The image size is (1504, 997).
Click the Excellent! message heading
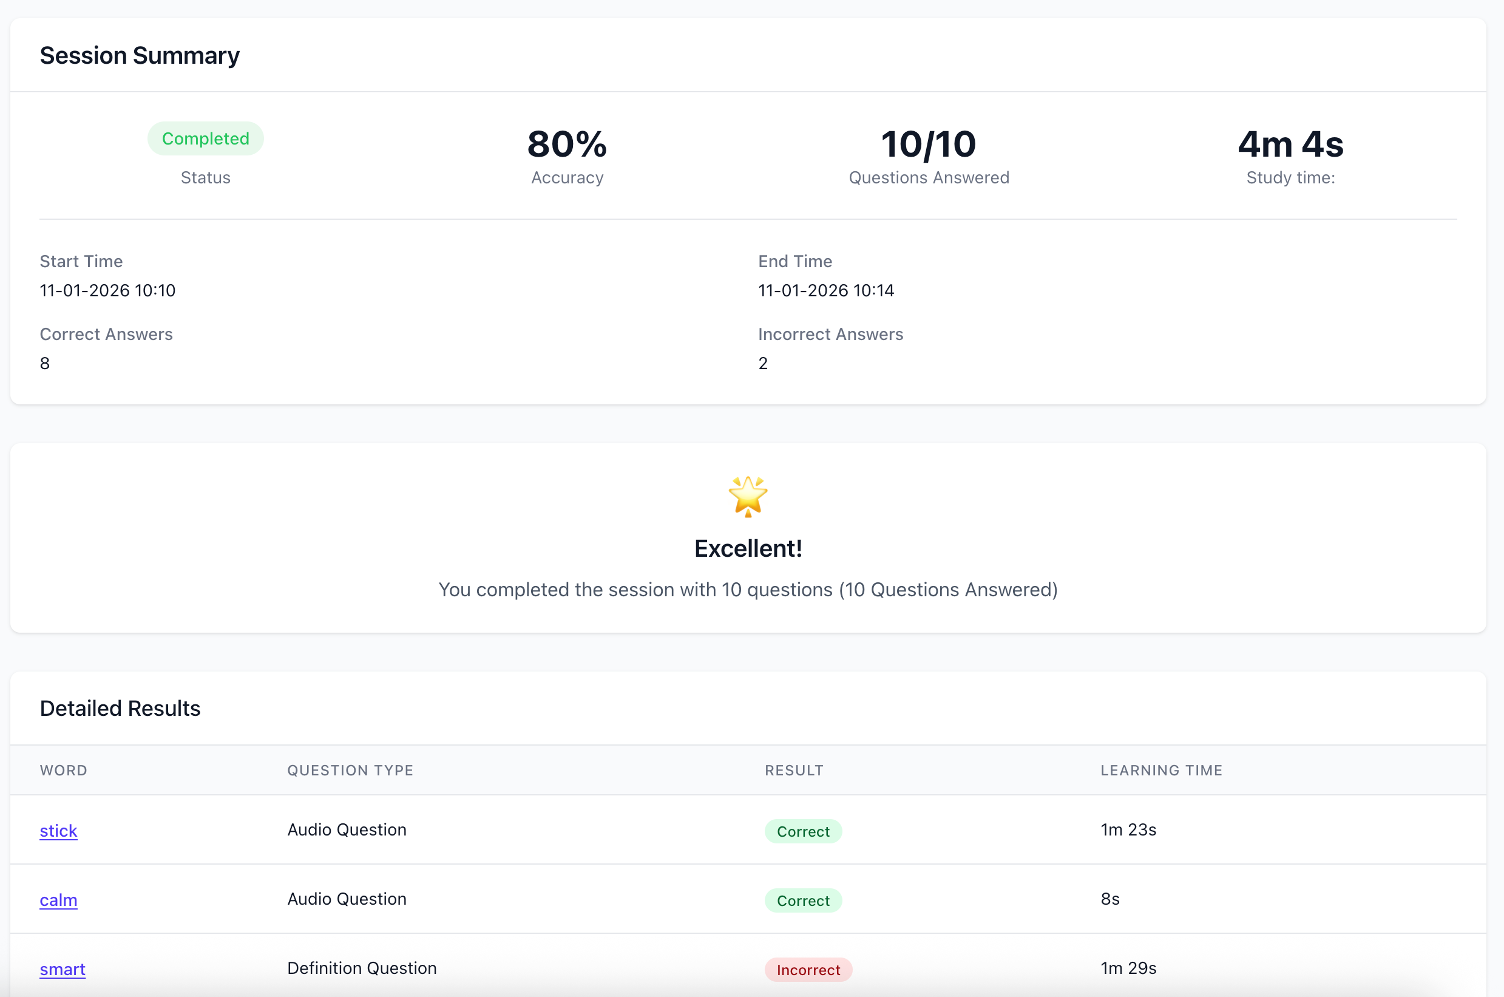tap(748, 548)
